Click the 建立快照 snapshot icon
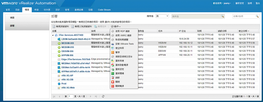Image resolution: width=263 pixels, height=102 pixels. [x=113, y=48]
